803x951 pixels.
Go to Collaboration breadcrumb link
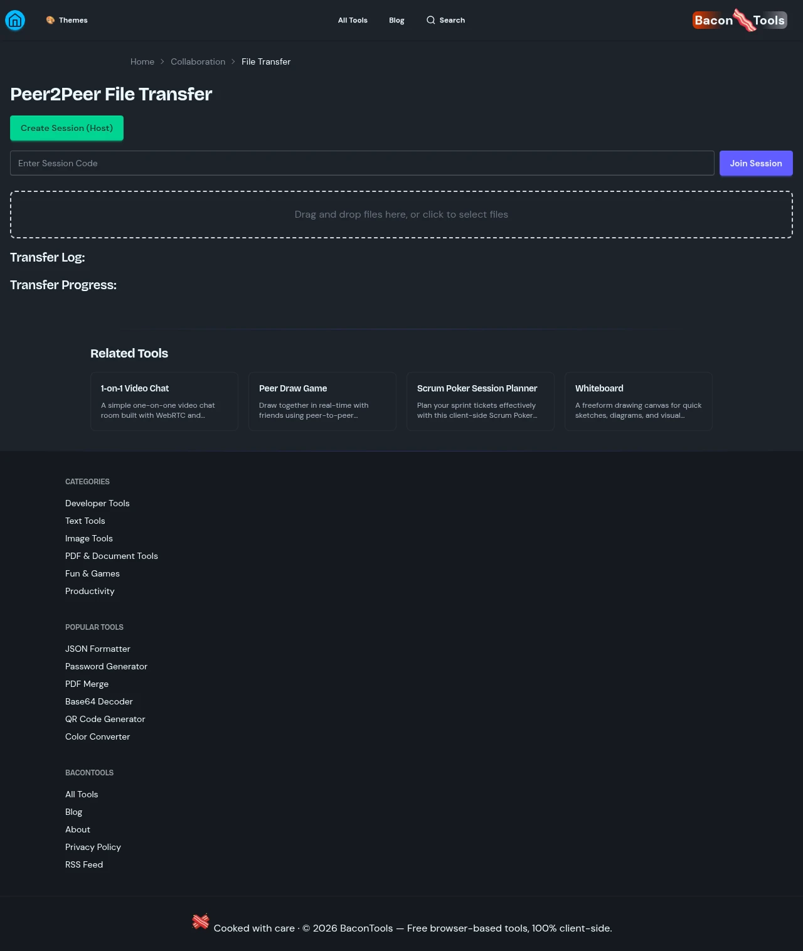coord(198,61)
